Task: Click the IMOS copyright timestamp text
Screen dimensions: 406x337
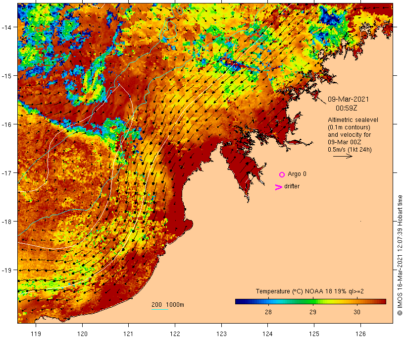Action: click(x=400, y=255)
